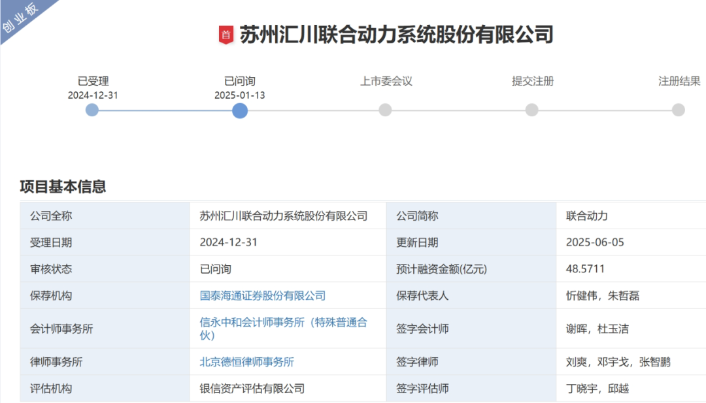Image resolution: width=706 pixels, height=403 pixels.
Task: Click the 上市委会议 stage label
Action: coord(386,82)
